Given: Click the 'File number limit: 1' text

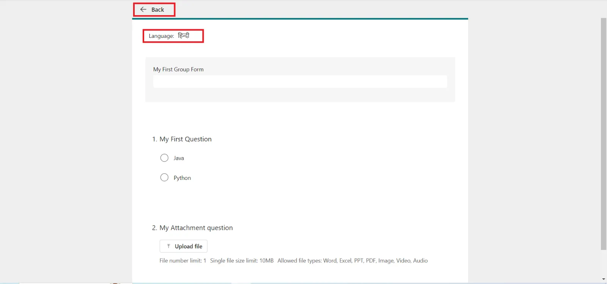Looking at the screenshot, I should pos(183,261).
